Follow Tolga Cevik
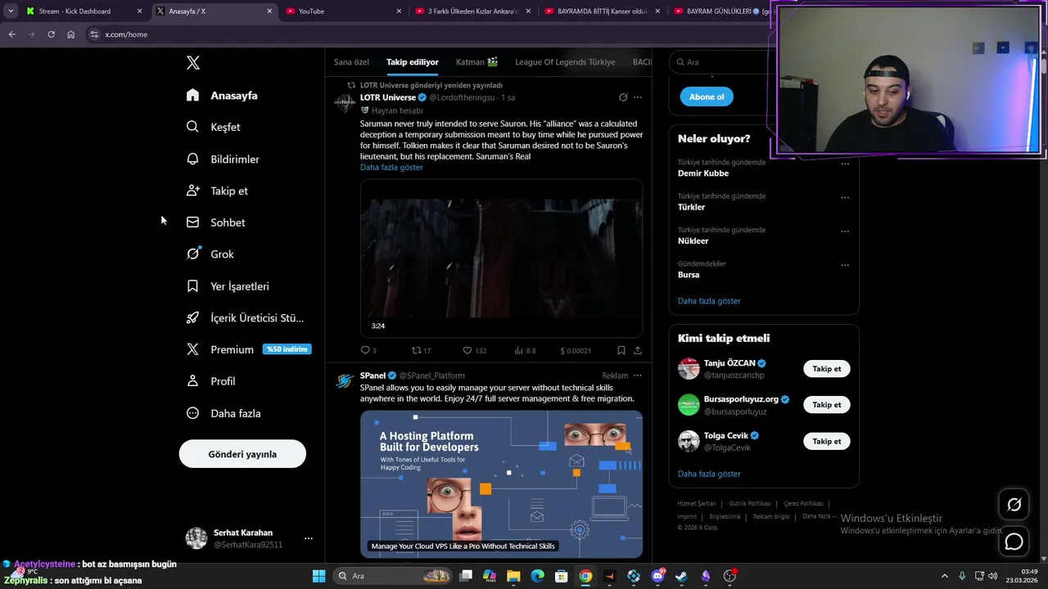The width and height of the screenshot is (1048, 589). (x=827, y=441)
